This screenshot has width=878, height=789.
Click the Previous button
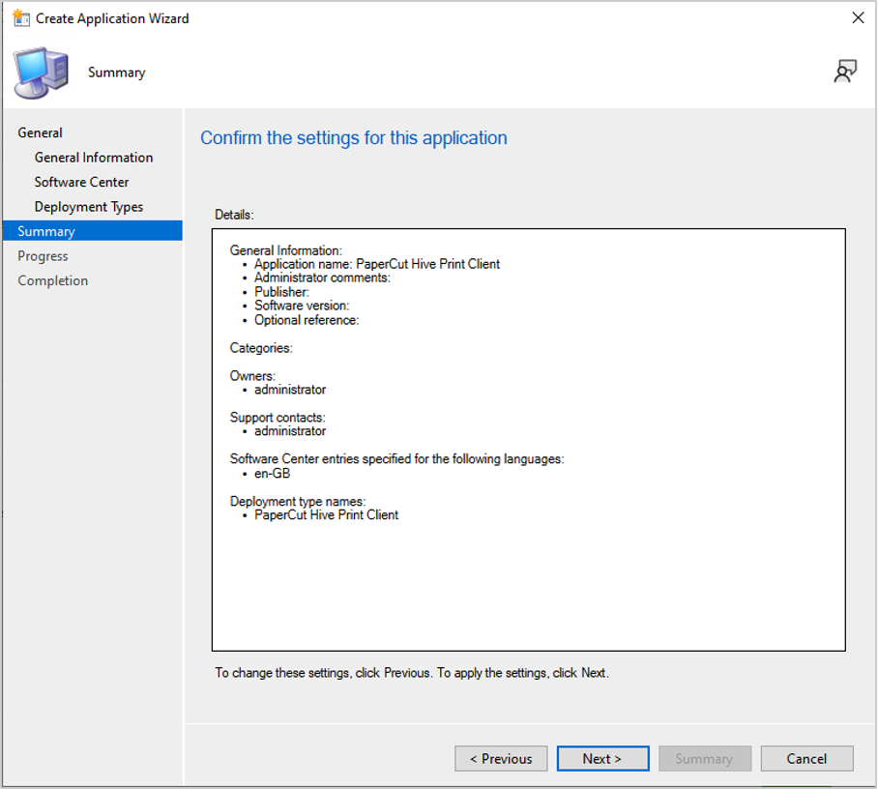501,758
